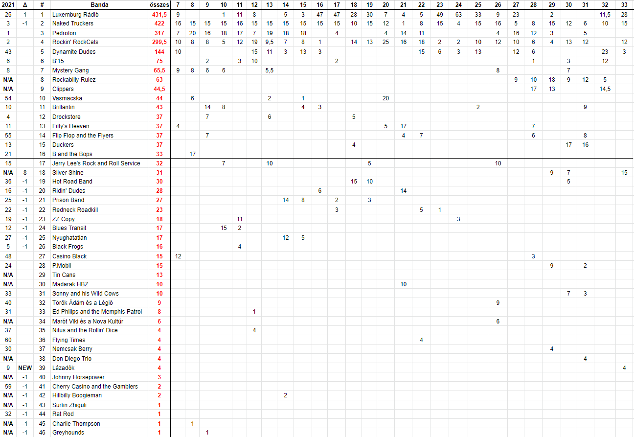Image resolution: width=634 pixels, height=437 pixels.
Task: Select the 2021 column header cell
Action: point(8,4)
